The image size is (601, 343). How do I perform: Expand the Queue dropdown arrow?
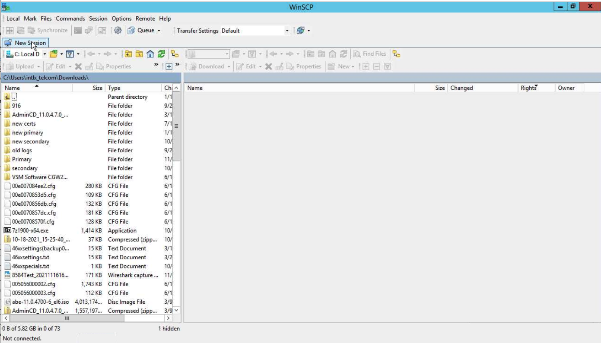(159, 30)
